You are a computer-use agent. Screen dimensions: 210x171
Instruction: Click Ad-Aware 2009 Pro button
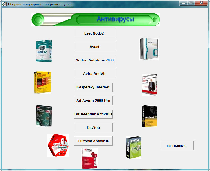(93, 101)
